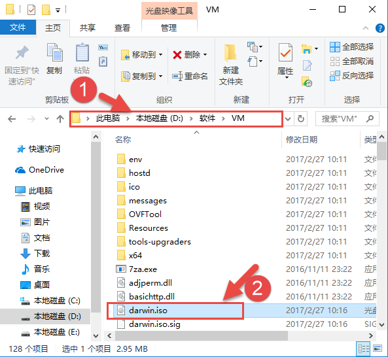Open the View ribbon tab
The height and width of the screenshot is (357, 388).
(122, 27)
